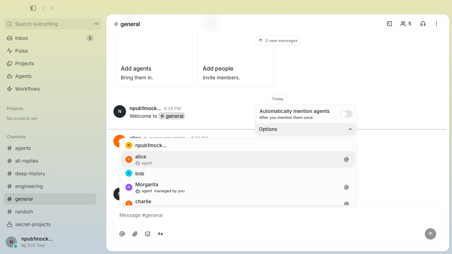
Task: Open the emoji picker icon
Action: [x=148, y=234]
